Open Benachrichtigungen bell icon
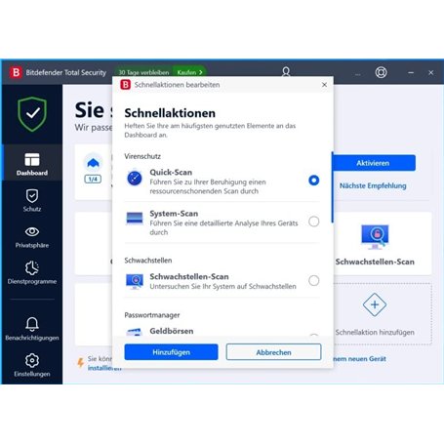 [32, 324]
